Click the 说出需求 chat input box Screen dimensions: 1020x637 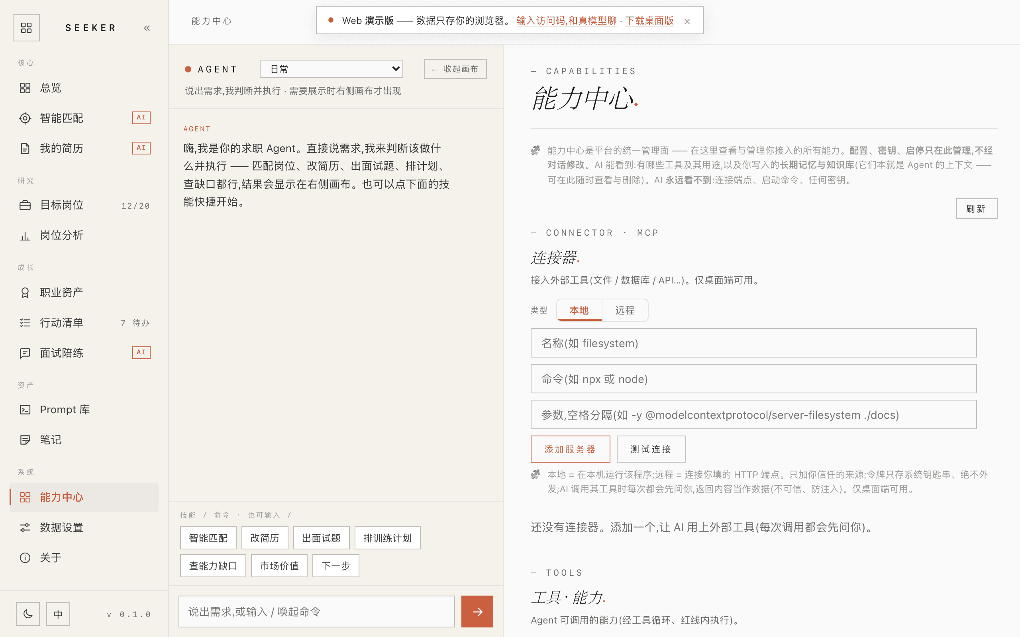click(x=316, y=611)
